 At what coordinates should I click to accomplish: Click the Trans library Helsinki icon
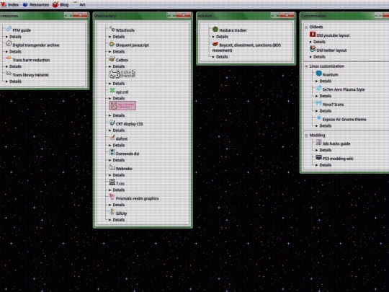9,74
